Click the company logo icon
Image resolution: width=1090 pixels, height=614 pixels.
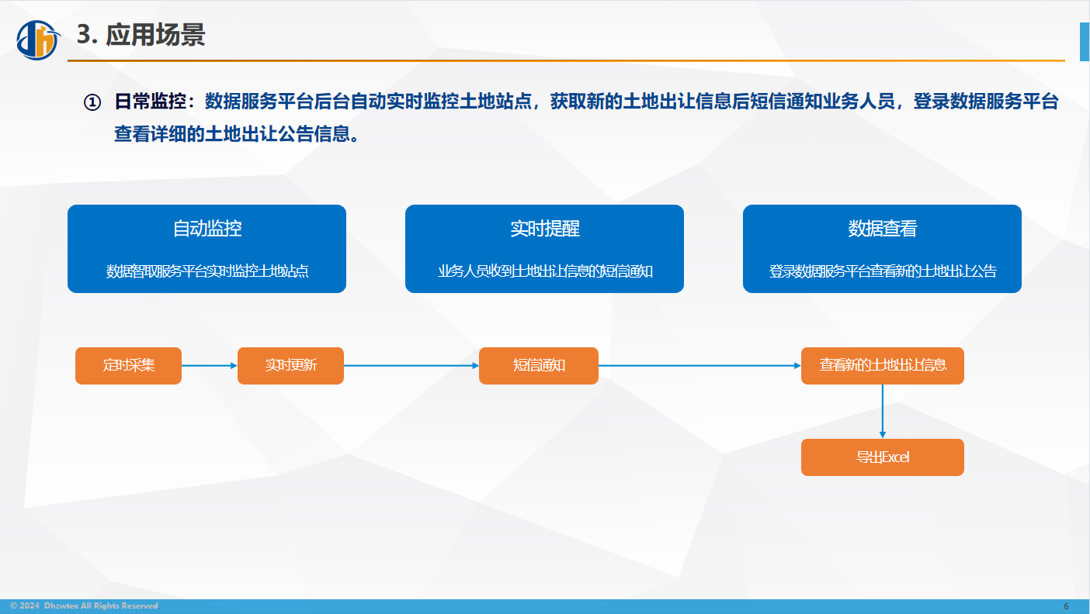click(x=38, y=40)
